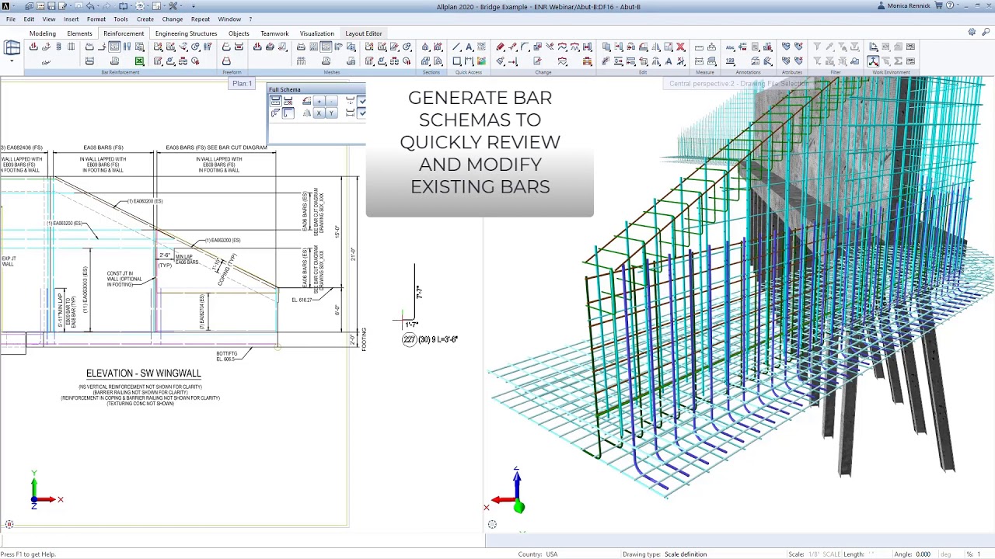
Task: Switch to the Engineering Structures tab
Action: (186, 33)
